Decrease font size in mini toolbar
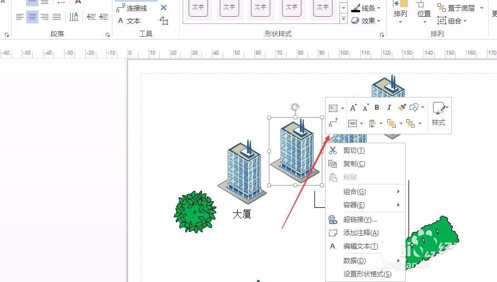This screenshot has height=282, width=497. [366, 108]
